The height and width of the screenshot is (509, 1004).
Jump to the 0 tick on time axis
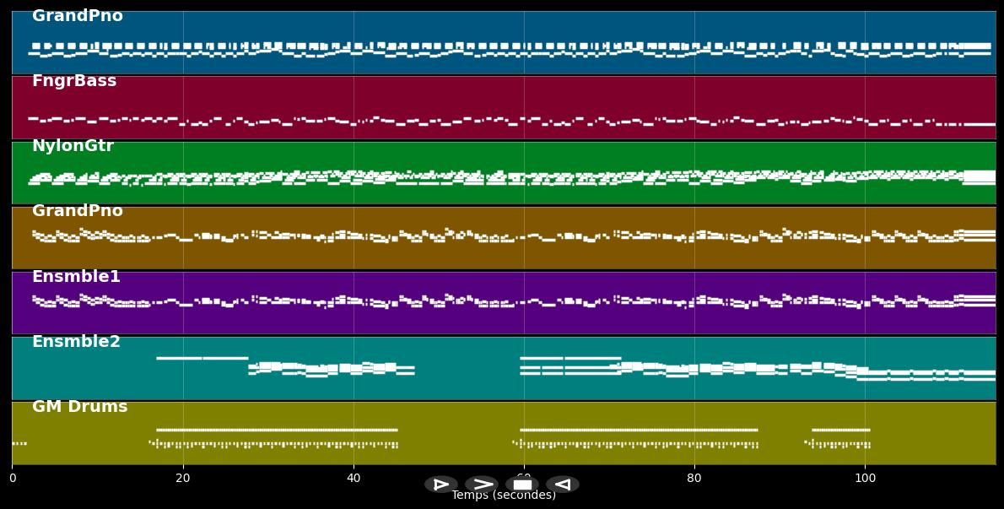pos(13,479)
